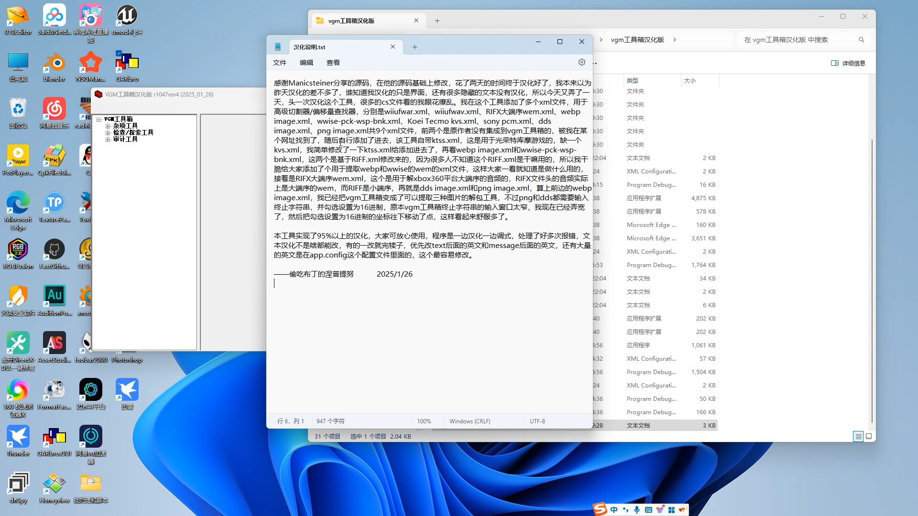Toggle Sogou Chinese punctuation mode
Viewport: 918px width, 516px height.
(x=625, y=510)
